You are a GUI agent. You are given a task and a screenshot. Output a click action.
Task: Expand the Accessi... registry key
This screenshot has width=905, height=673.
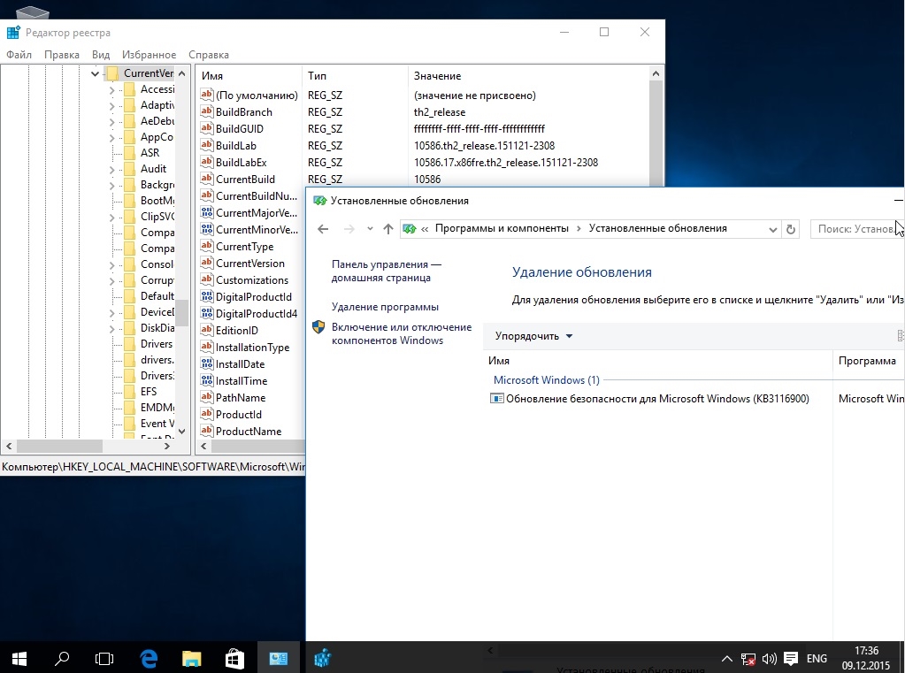112,90
